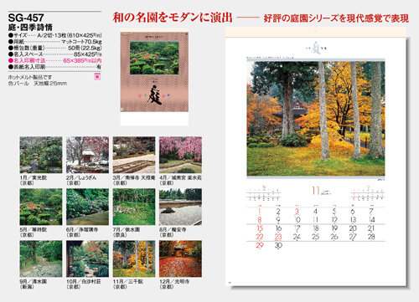Click the caption 4月/城南宮 楽水苑
419x302 pixels.
[x=180, y=177]
